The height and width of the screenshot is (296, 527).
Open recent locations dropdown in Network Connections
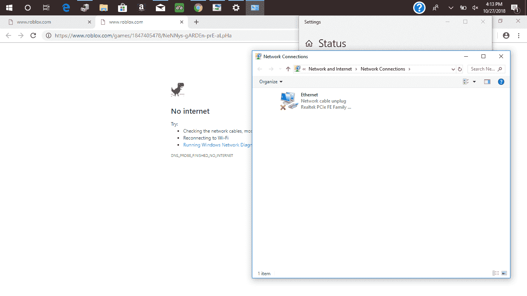coord(280,69)
